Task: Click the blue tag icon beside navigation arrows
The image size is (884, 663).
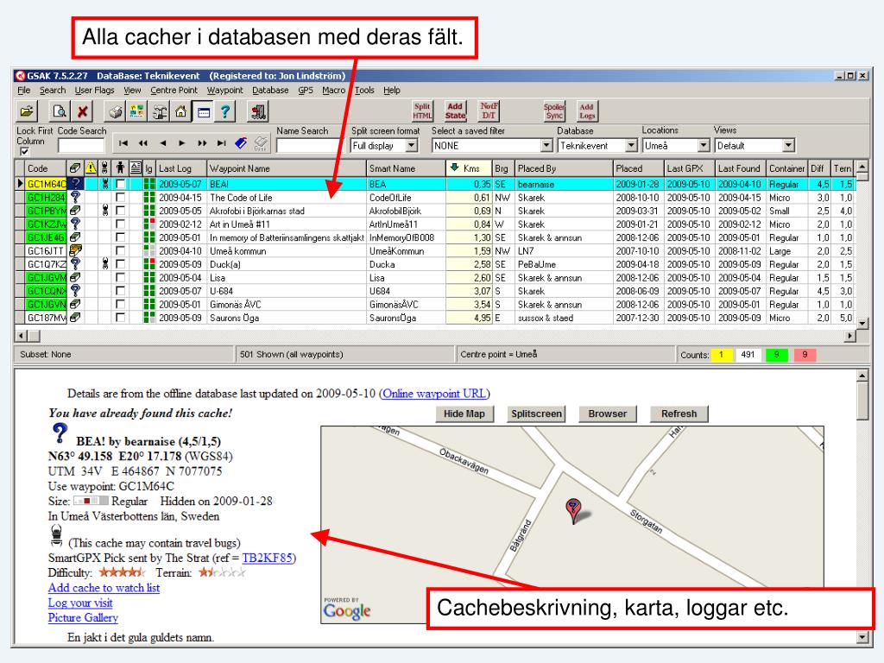Action: click(x=241, y=143)
